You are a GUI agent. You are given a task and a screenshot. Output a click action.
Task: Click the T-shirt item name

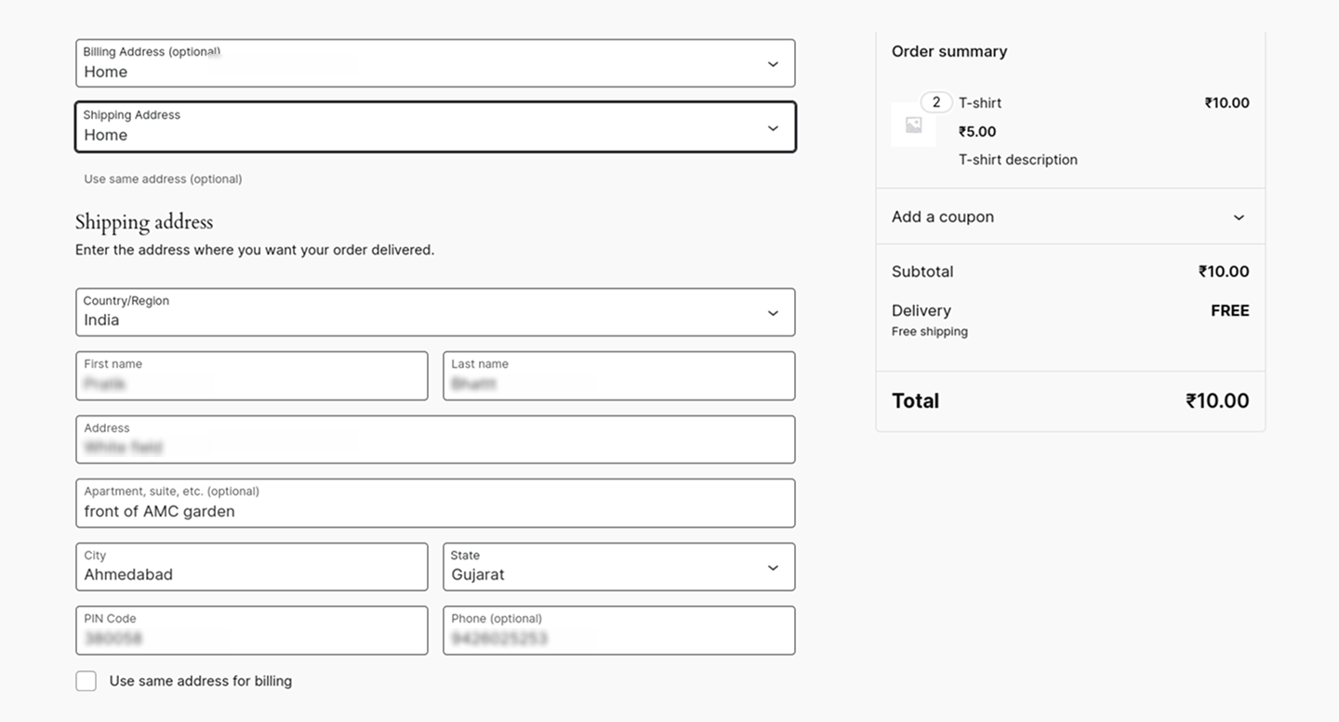click(x=980, y=103)
